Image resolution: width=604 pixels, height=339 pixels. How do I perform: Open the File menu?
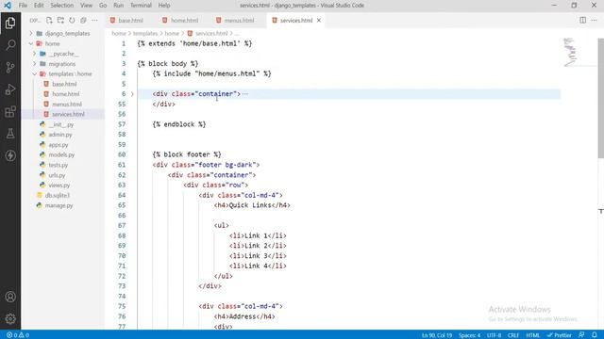(23, 6)
